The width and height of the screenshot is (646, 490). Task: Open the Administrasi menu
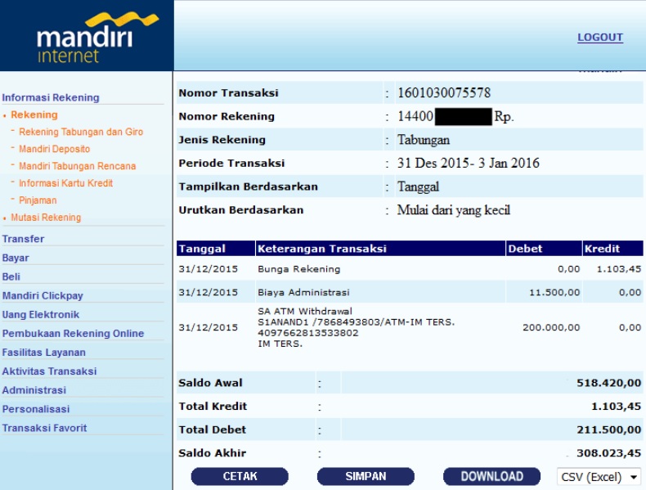point(34,390)
